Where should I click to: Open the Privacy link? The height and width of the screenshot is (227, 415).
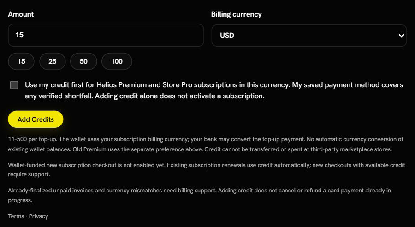[38, 216]
